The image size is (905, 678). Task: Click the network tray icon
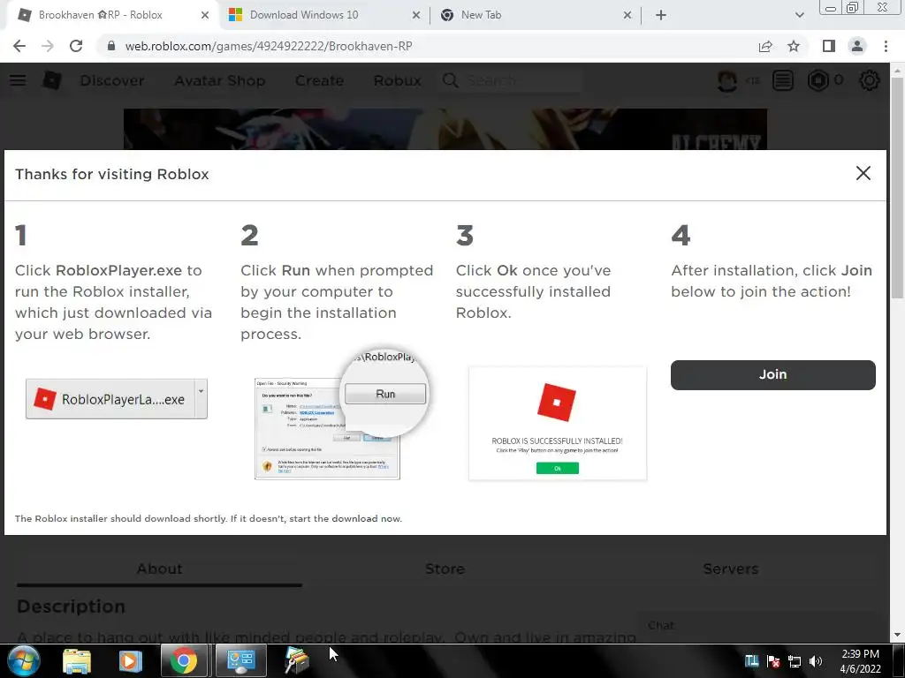tap(795, 662)
